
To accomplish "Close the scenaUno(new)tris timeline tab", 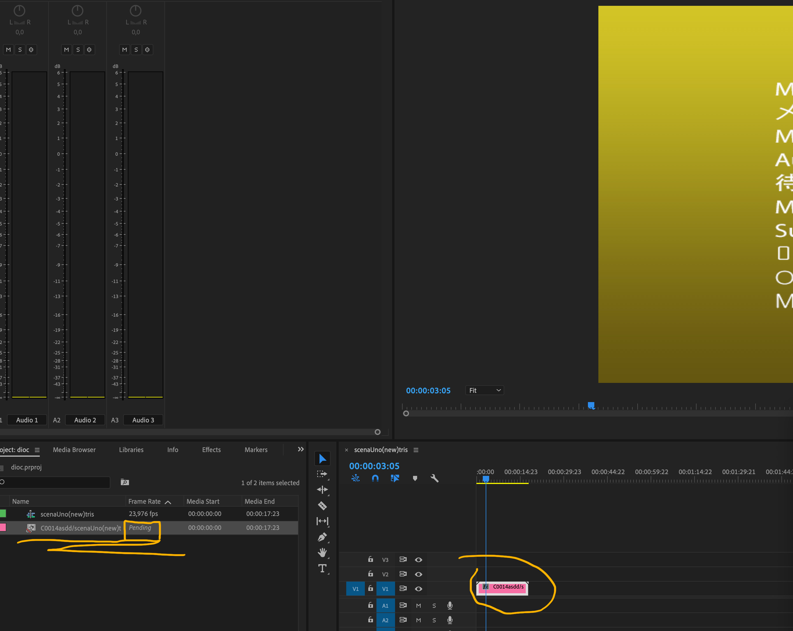I will (x=346, y=450).
